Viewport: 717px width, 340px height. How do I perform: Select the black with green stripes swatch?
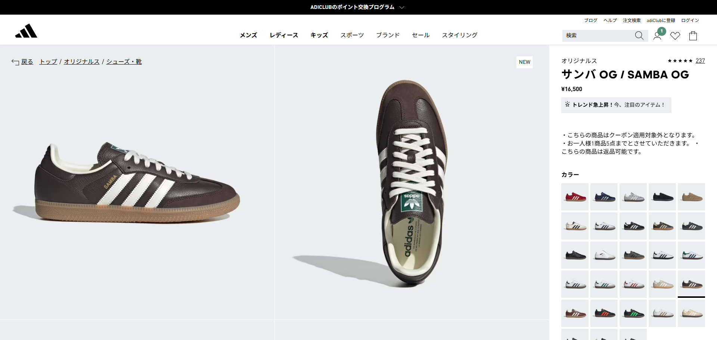pyautogui.click(x=633, y=313)
